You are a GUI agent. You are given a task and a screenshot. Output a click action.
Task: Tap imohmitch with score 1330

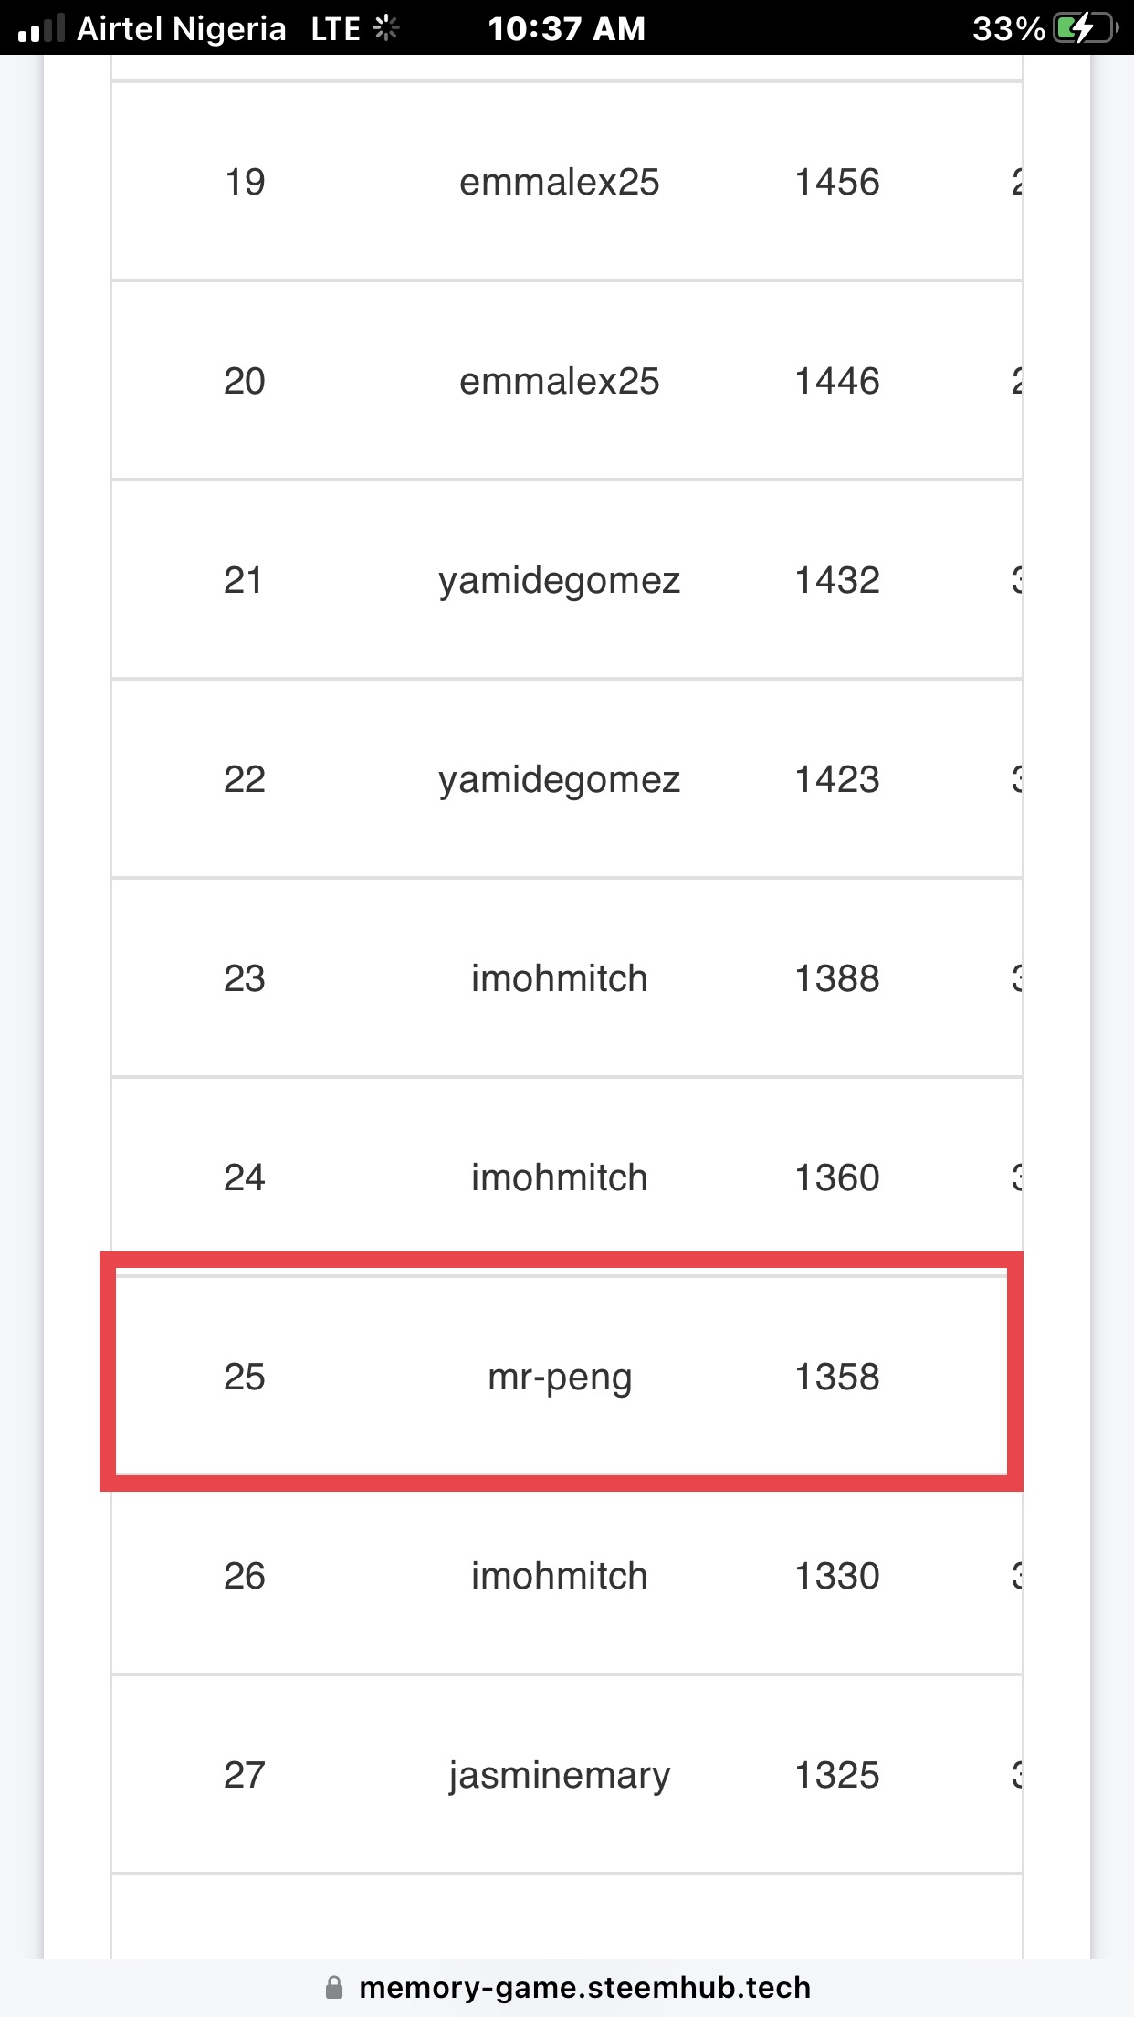coord(559,1576)
